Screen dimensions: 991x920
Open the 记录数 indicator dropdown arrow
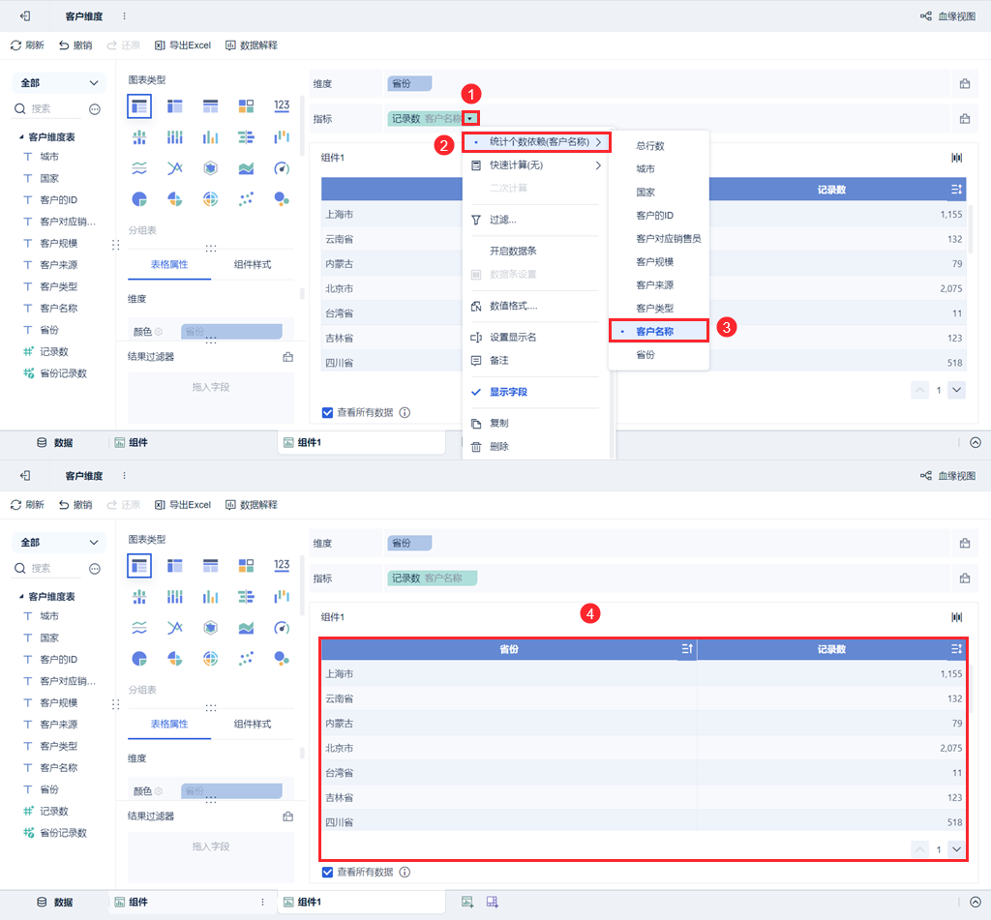point(470,118)
